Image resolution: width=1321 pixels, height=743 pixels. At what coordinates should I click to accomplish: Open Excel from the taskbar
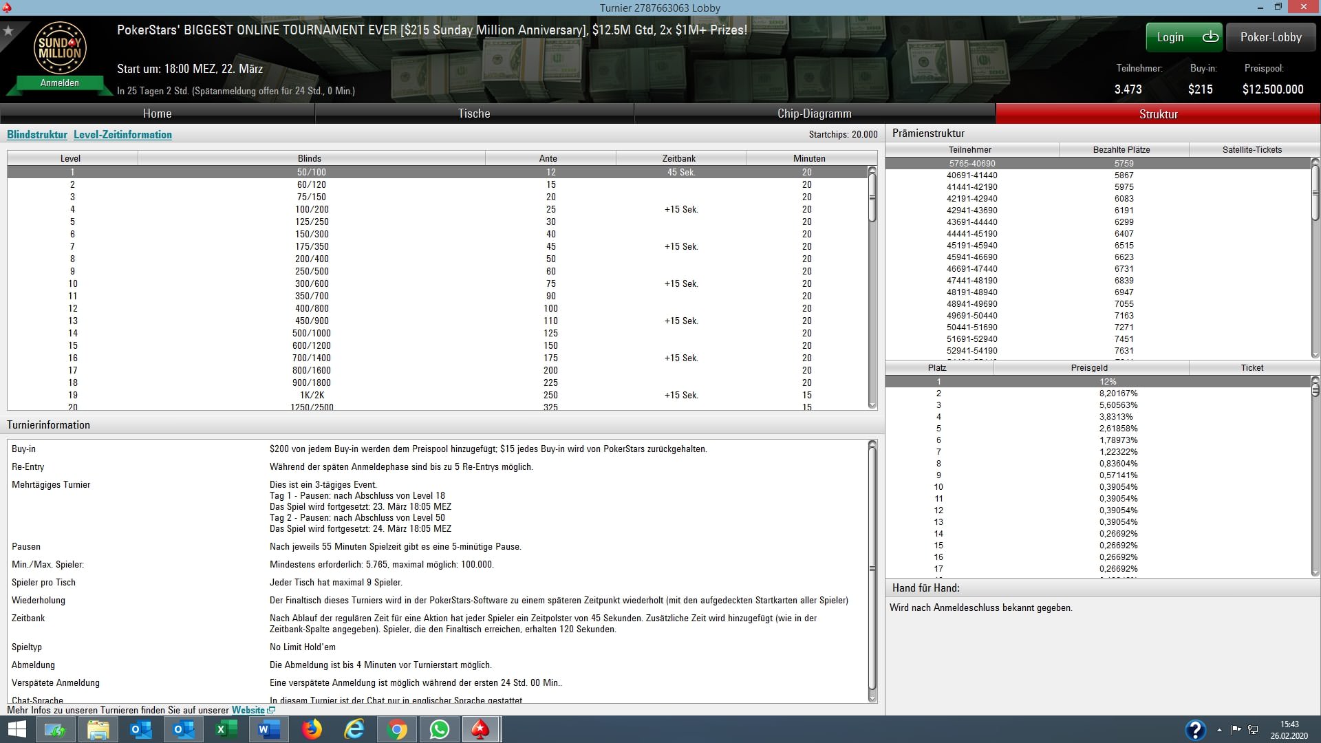point(226,729)
